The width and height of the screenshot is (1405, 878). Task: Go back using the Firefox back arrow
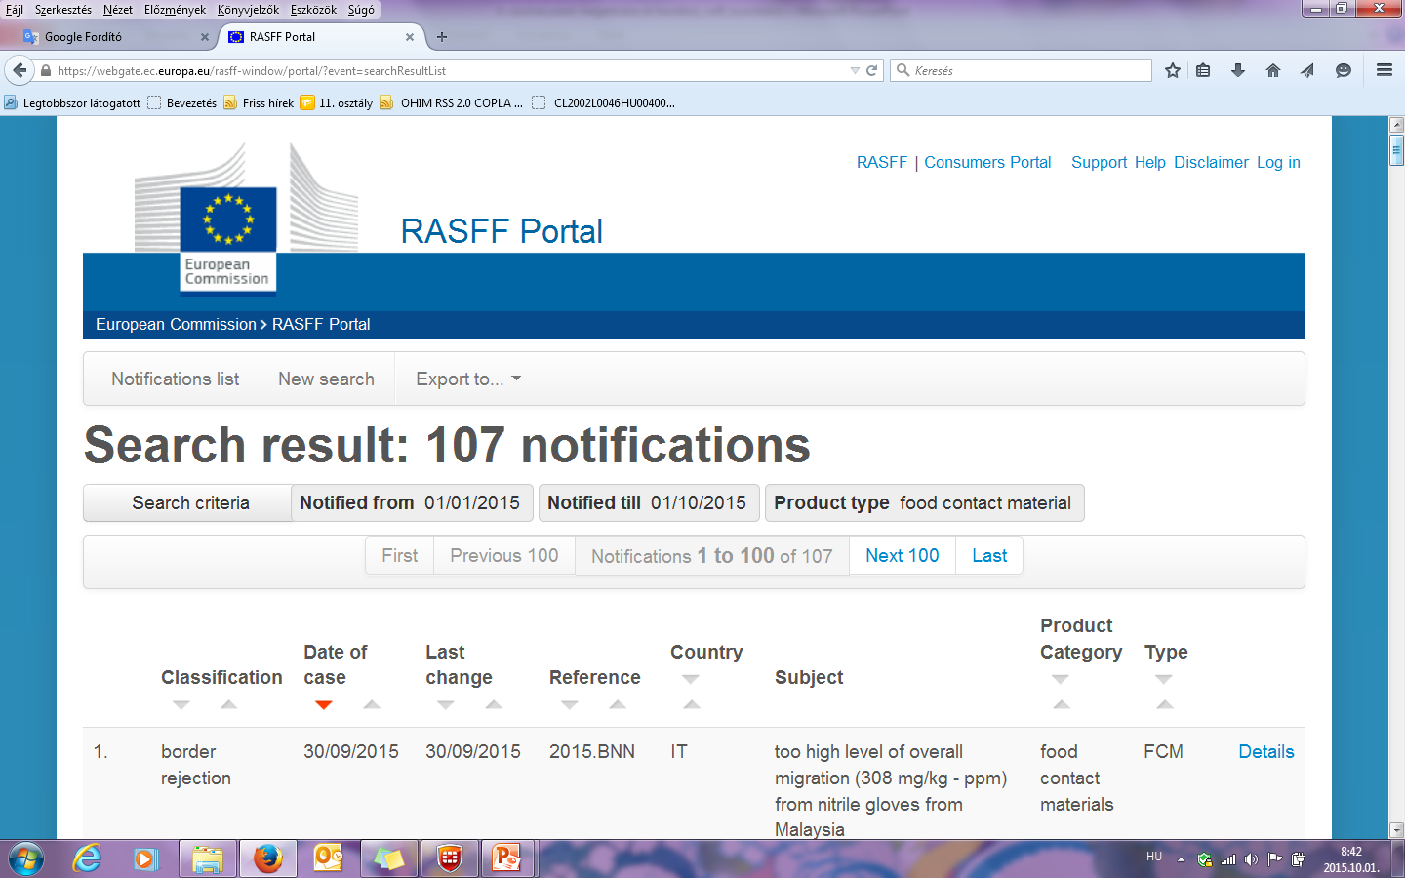coord(20,70)
